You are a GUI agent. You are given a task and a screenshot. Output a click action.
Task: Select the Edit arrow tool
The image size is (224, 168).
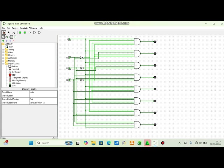tap(9, 33)
